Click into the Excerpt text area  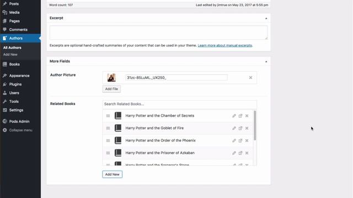158,32
